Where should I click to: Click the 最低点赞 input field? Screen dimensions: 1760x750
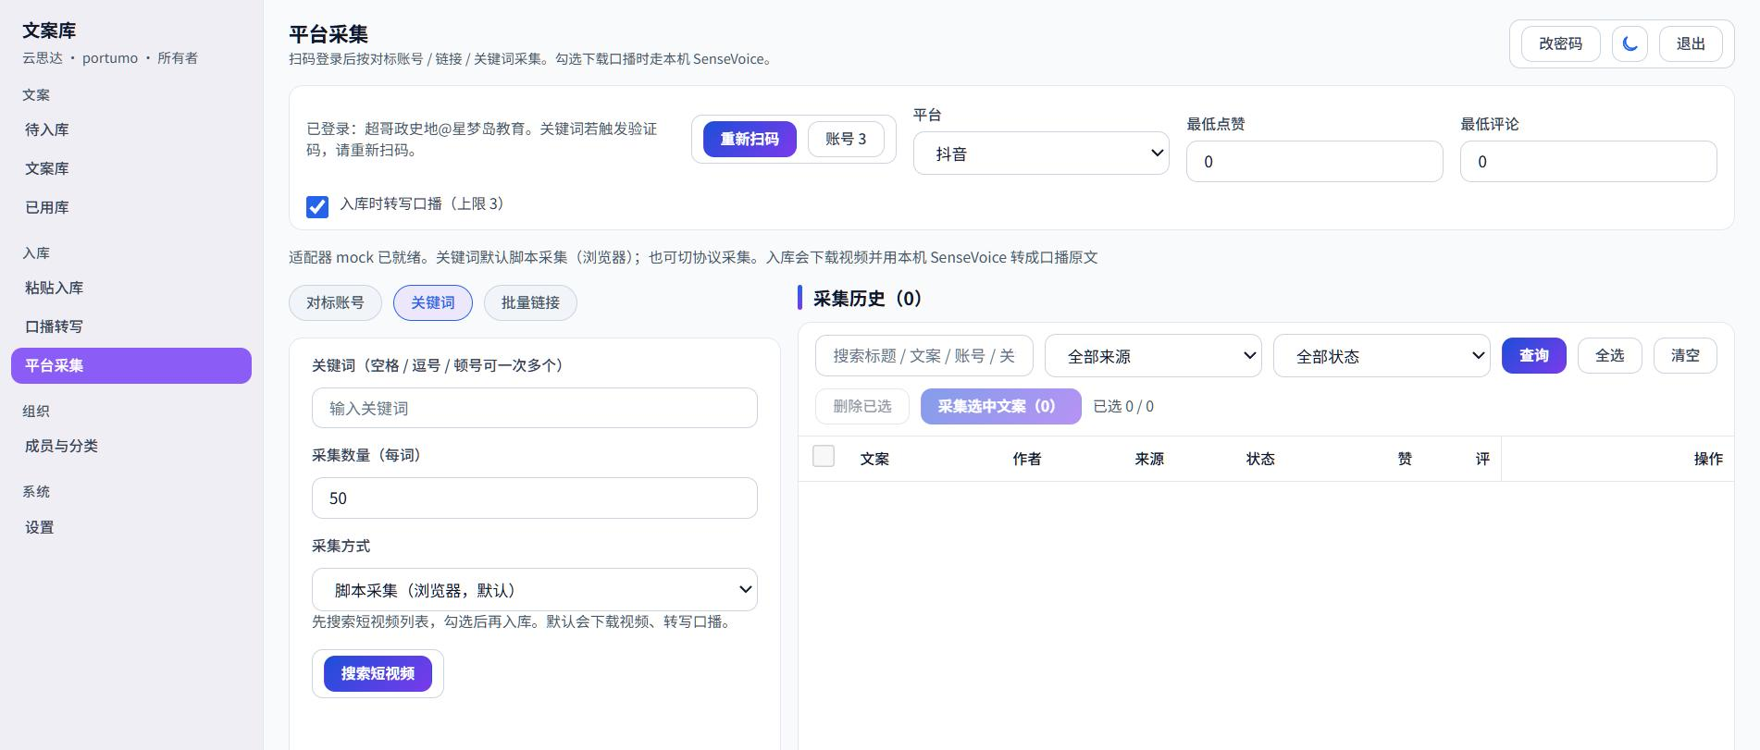click(1314, 162)
